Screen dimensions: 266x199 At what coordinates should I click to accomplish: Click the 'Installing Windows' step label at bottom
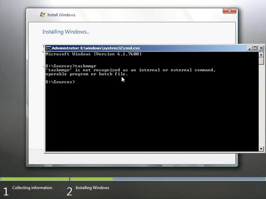pos(92,188)
